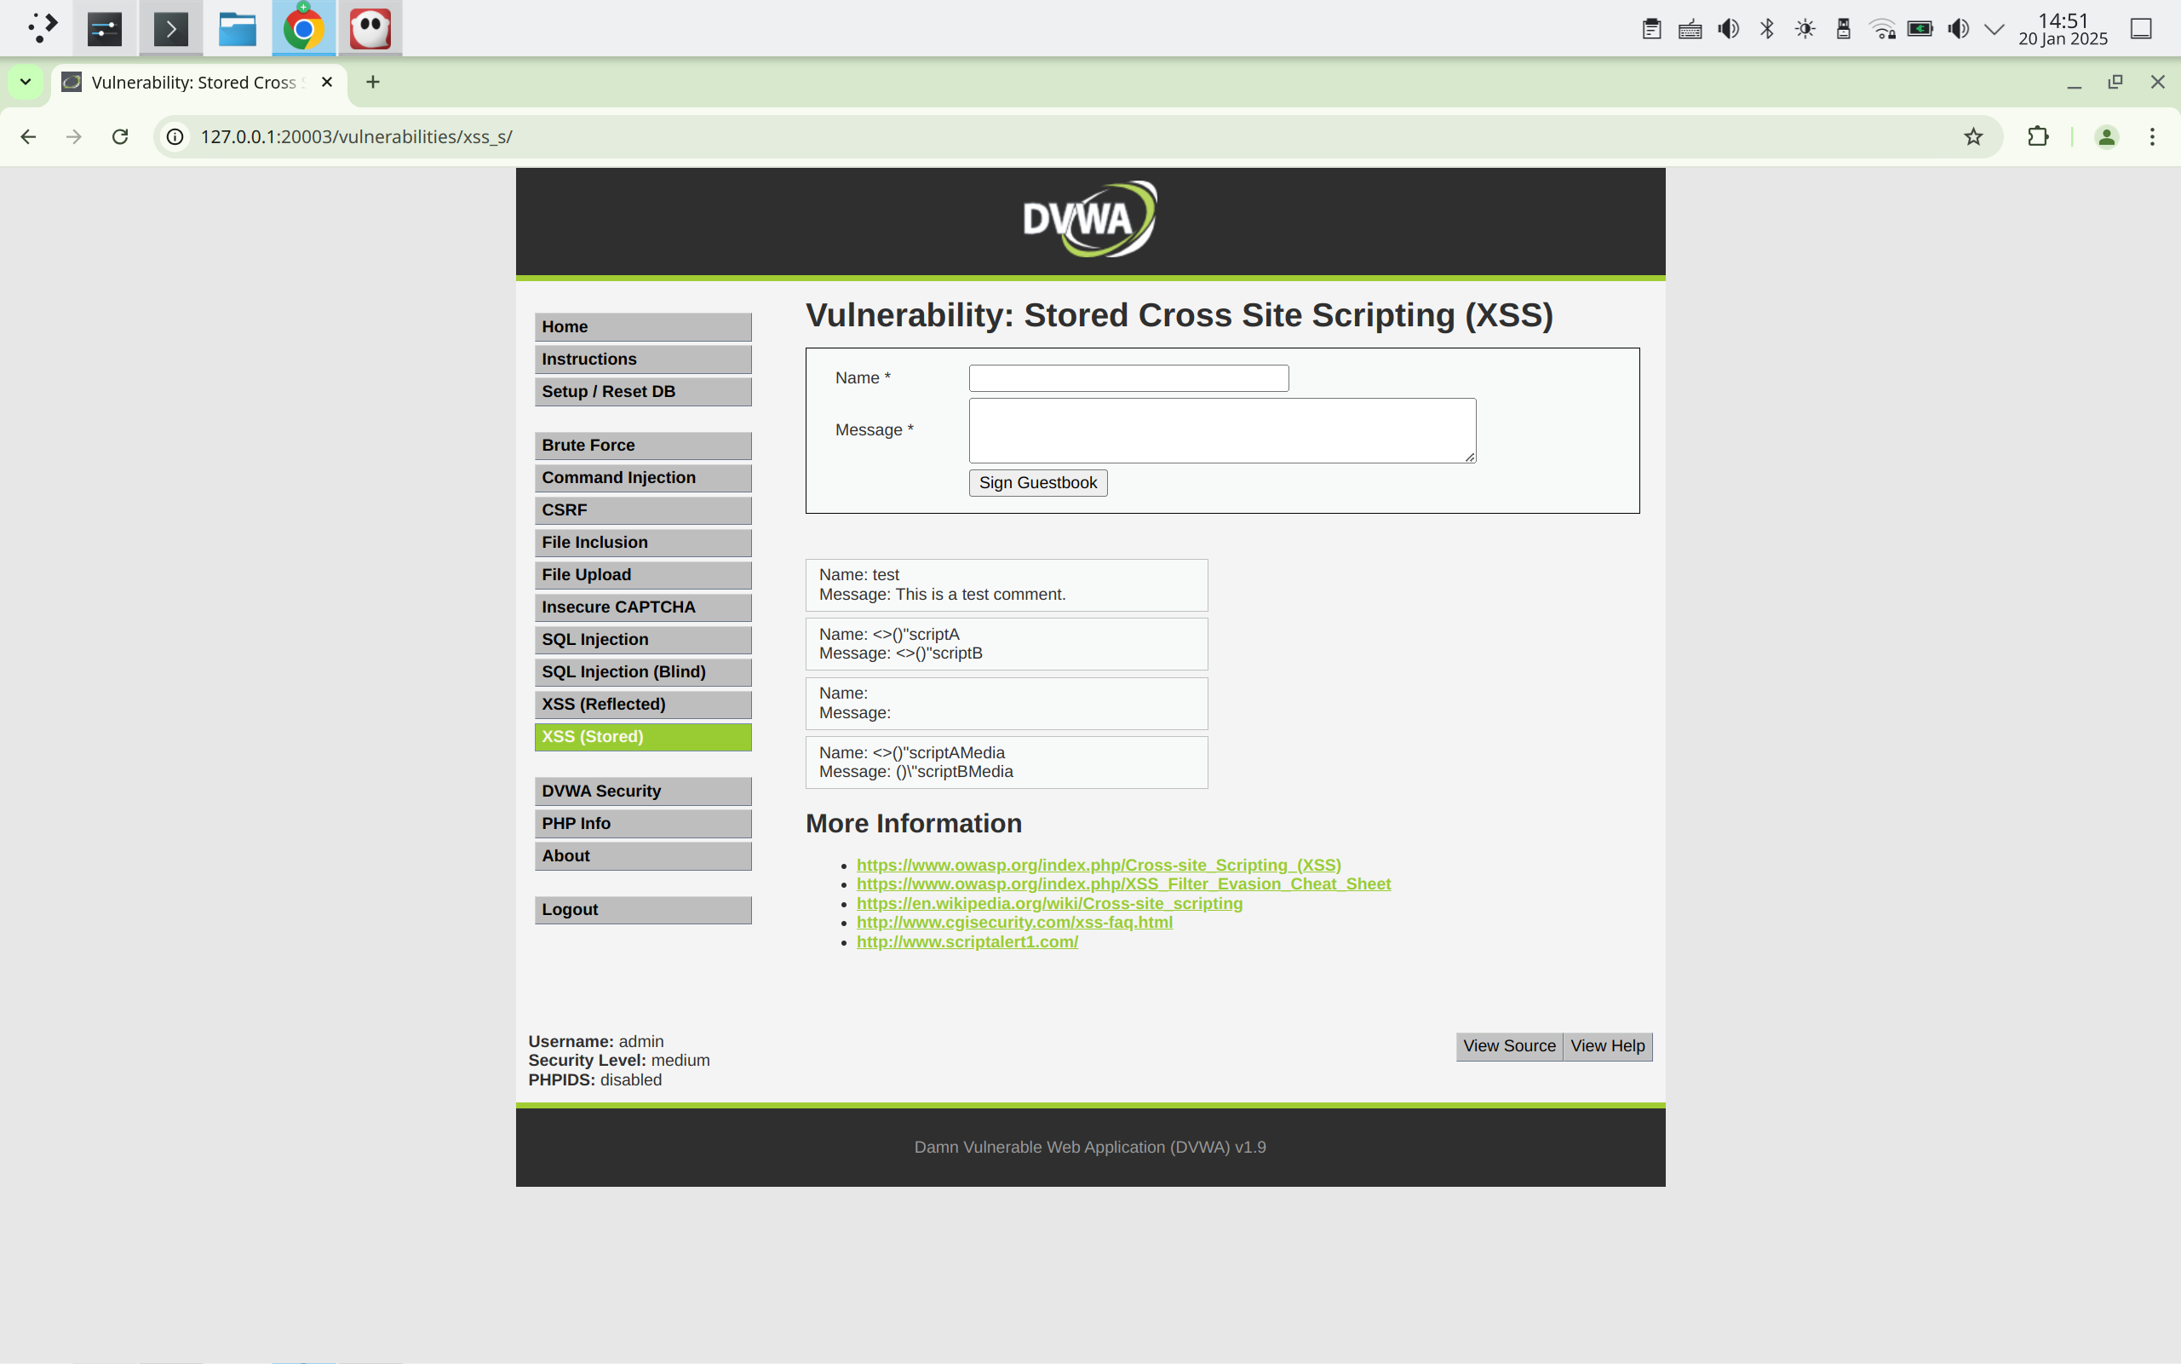
Task: Open the Chrome extensions puzzle icon
Action: click(2038, 136)
